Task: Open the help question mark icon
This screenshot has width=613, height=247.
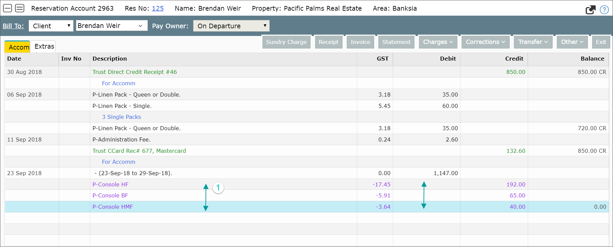Action: coord(604,10)
